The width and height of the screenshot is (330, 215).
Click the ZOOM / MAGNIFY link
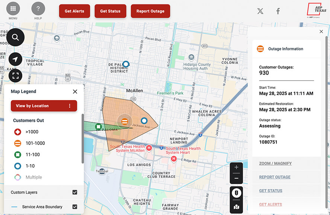[x=275, y=163]
